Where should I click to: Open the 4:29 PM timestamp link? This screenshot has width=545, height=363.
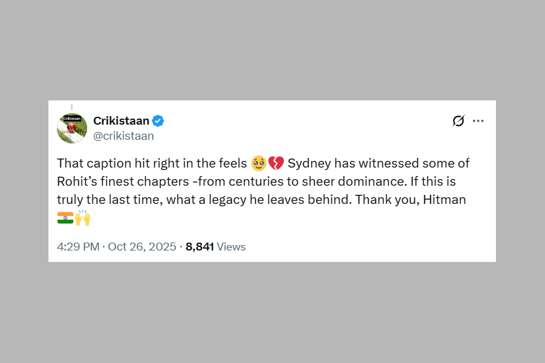[78, 247]
